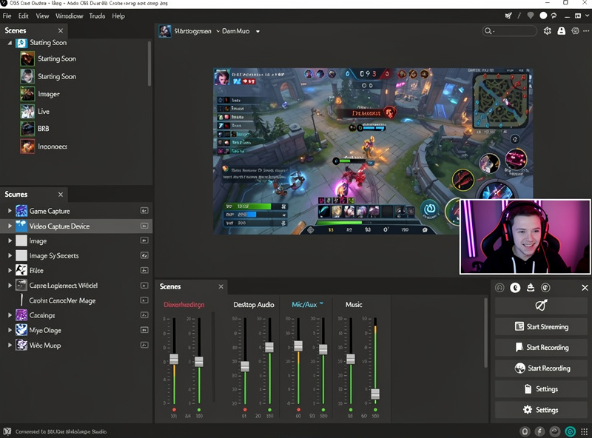Click the teal circular icon in status bar
This screenshot has width=592, height=438.
[570, 431]
